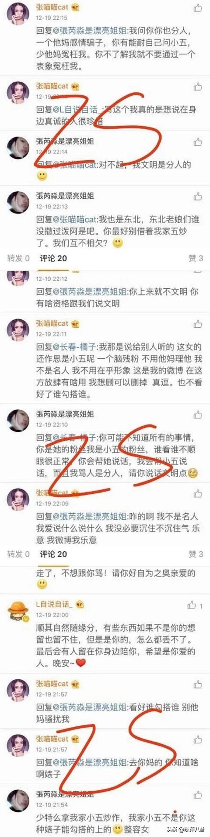This screenshot has height=837, width=210.
Task: Like L自说自话_'s comment showing 1 like
Action: [195, 605]
